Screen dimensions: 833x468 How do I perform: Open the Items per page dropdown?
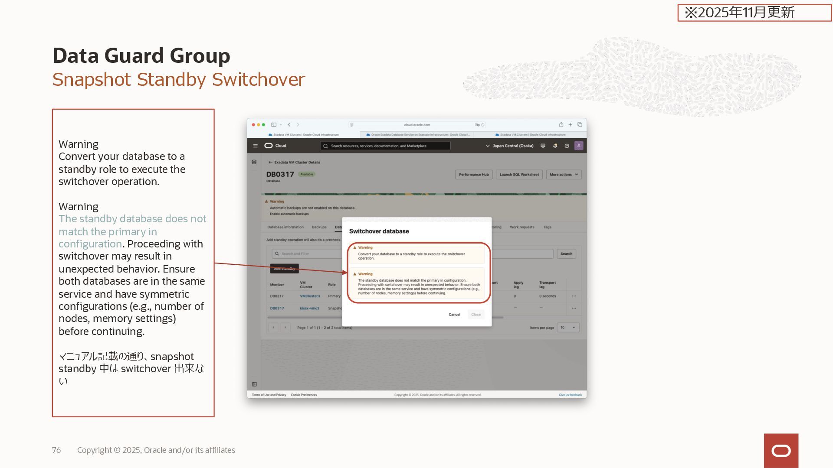coord(567,328)
